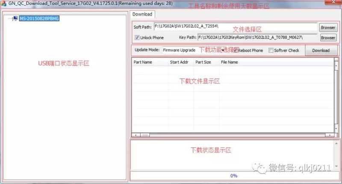342x184 pixels.
Task: Browse for the Key Path folder
Action: point(328,38)
